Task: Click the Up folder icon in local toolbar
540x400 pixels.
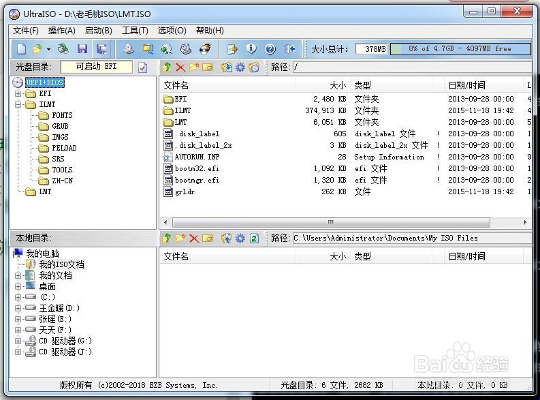Action: 167,238
